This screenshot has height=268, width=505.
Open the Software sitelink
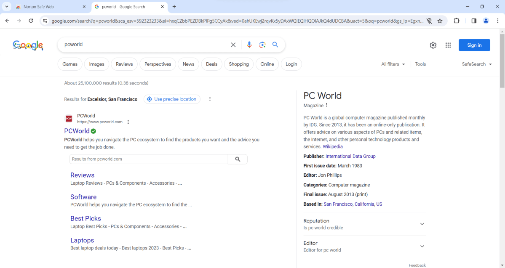(83, 197)
